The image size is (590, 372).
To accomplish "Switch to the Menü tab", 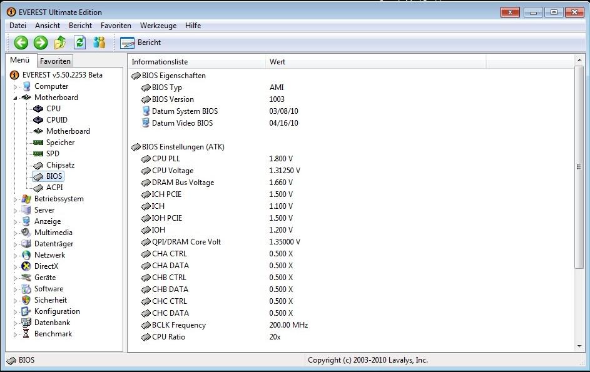I will (20, 60).
